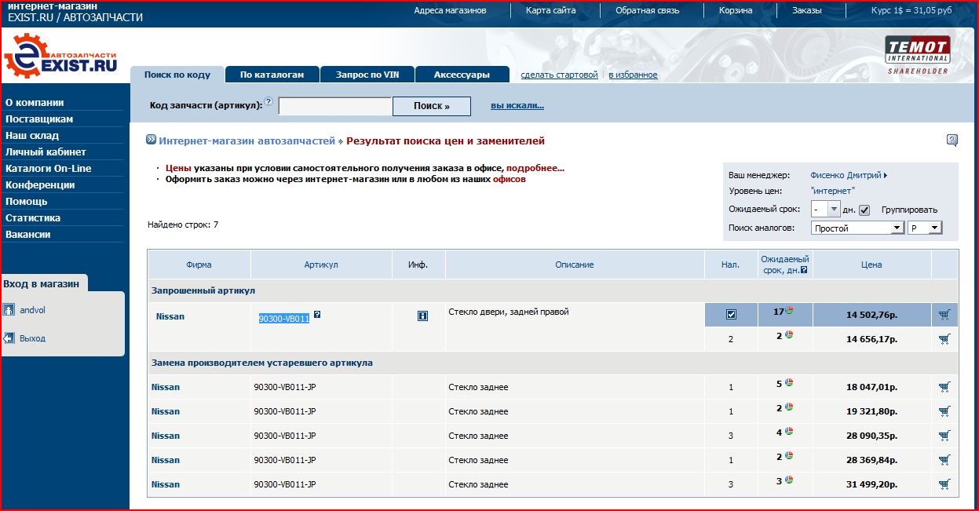
Task: Open the currency 'Р' dropdown
Action: 924,228
